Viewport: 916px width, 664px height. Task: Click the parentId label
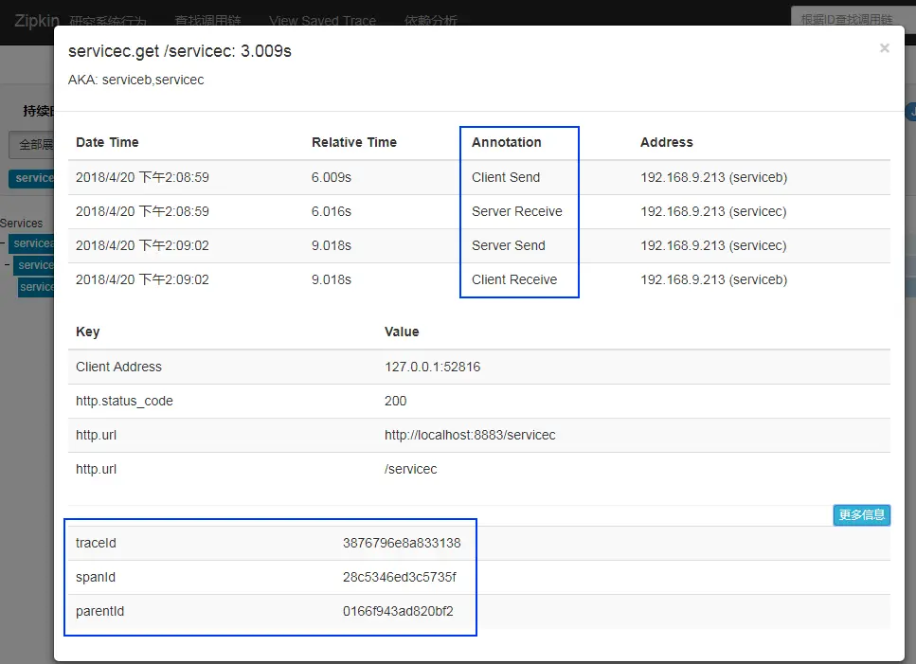(99, 612)
